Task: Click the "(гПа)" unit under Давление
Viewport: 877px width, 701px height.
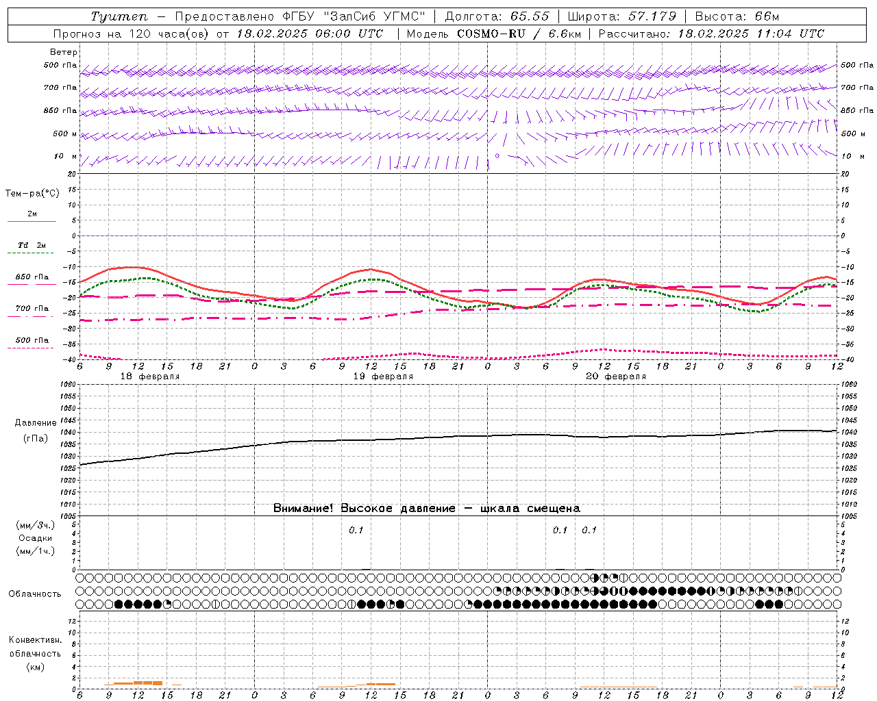Action: (x=36, y=438)
